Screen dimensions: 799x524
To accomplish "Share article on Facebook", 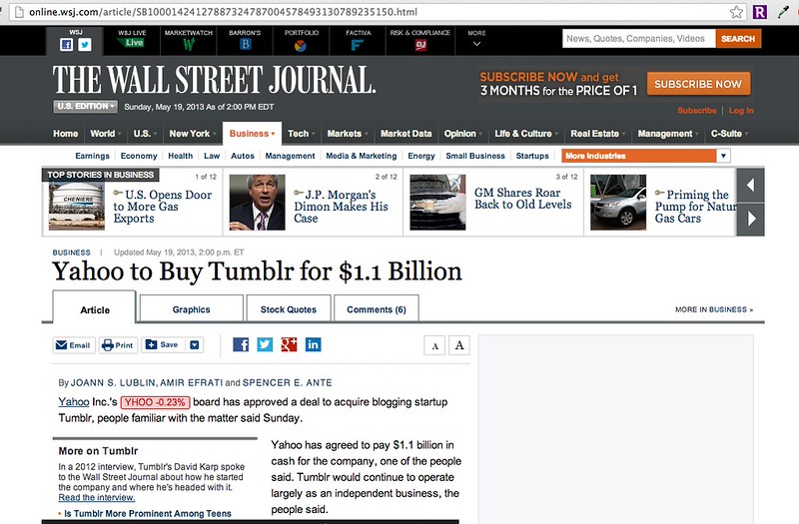I will [x=241, y=344].
